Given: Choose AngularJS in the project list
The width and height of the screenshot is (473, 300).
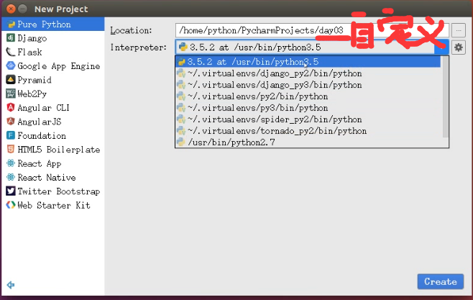Looking at the screenshot, I should (x=52, y=122).
